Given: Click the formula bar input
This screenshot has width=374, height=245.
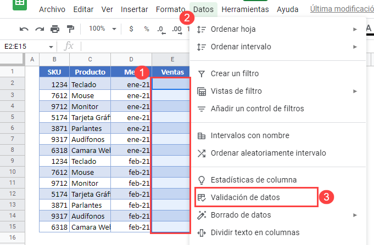Looking at the screenshot, I should (x=136, y=46).
